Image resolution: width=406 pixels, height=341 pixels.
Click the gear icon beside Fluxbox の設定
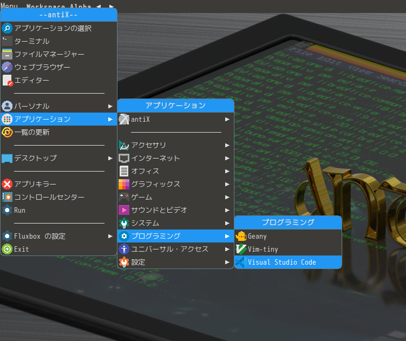point(7,236)
